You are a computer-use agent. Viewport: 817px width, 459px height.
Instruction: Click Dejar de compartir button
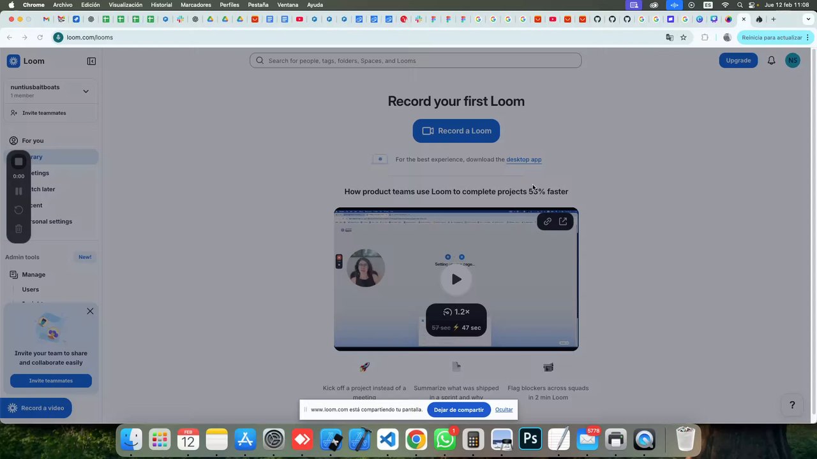click(x=459, y=409)
